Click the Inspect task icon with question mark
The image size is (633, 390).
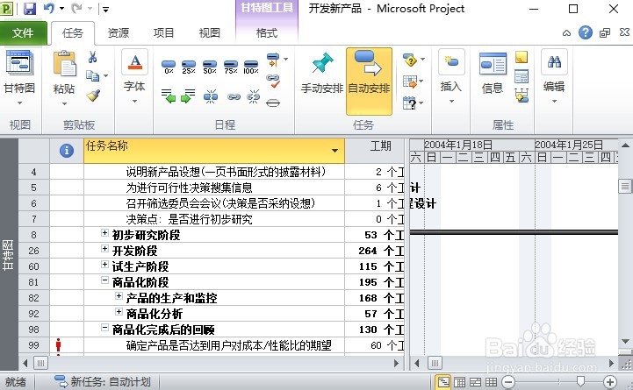411,60
